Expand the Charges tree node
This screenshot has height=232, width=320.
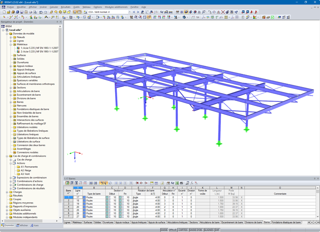point(7,192)
